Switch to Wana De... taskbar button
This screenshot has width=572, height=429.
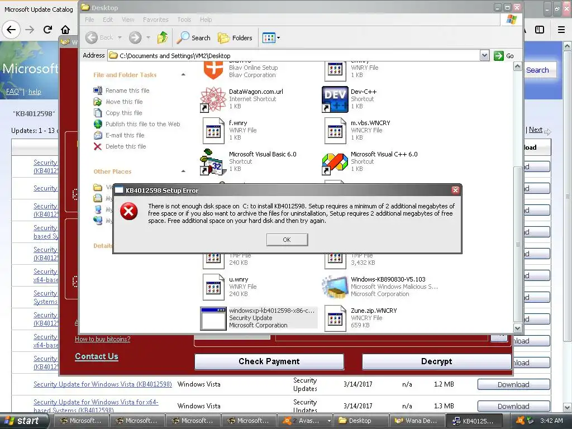(x=417, y=421)
